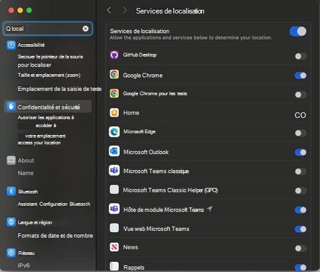Click the About laptop icon
Screen dimensions: 320x272
pos(11,160)
